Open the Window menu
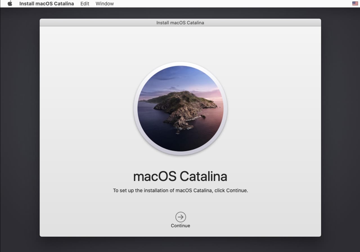 tap(105, 4)
